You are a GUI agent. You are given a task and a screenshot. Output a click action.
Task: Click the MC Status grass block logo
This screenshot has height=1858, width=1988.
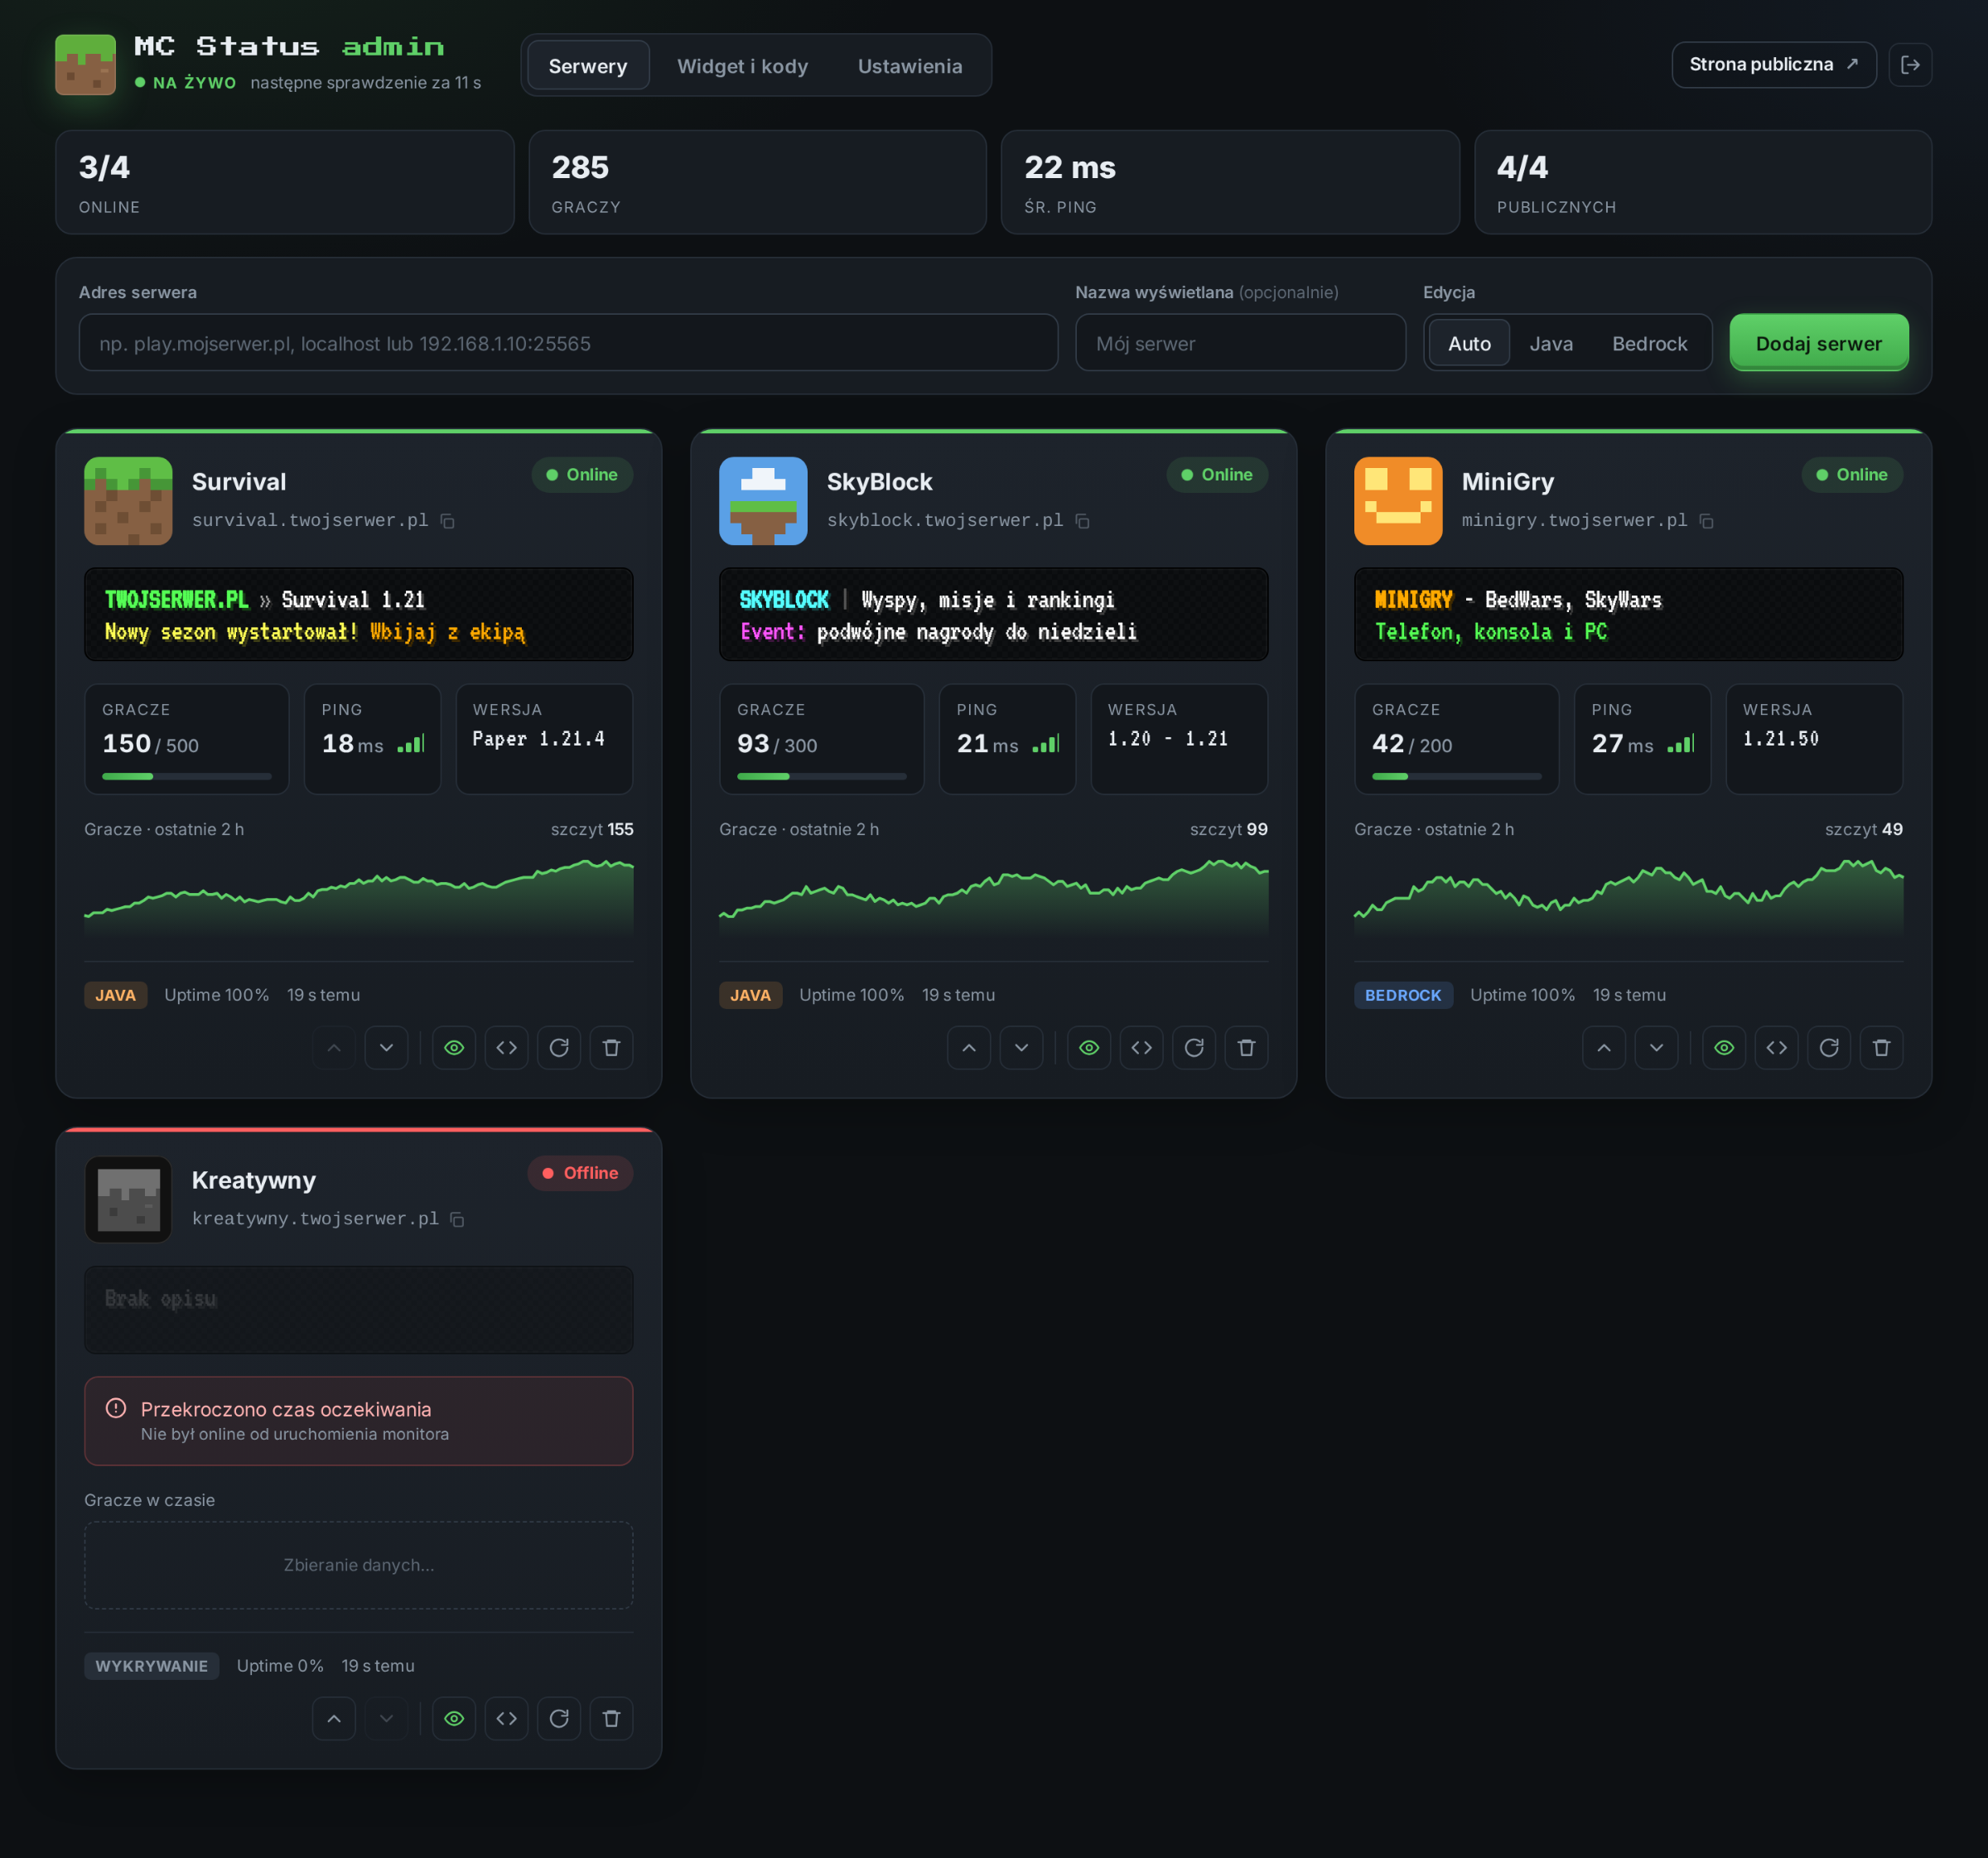point(85,65)
